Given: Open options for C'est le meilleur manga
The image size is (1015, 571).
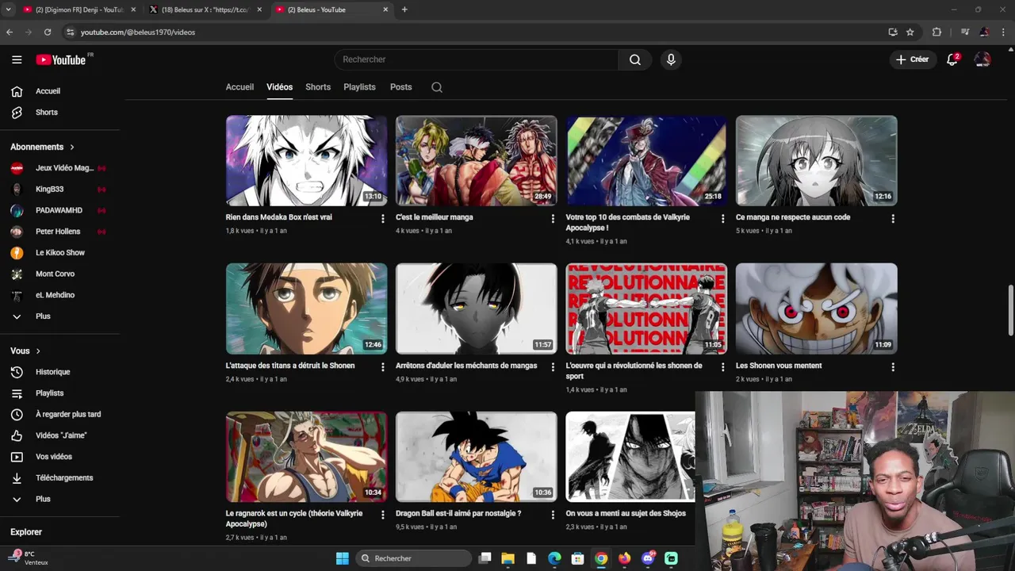Looking at the screenshot, I should (x=553, y=218).
